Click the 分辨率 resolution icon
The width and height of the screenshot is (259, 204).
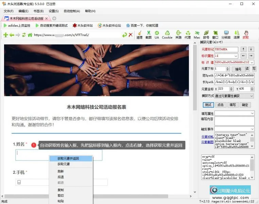226,35
